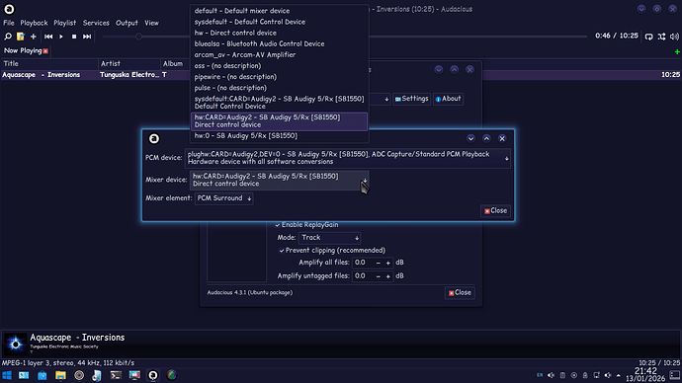Screen dimensions: 682x383
Task: Click the About button for output plugin
Action: tap(448, 99)
